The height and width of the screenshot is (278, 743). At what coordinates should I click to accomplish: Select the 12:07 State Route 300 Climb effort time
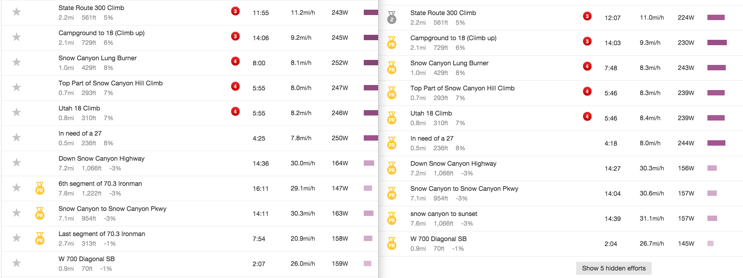[x=613, y=18]
